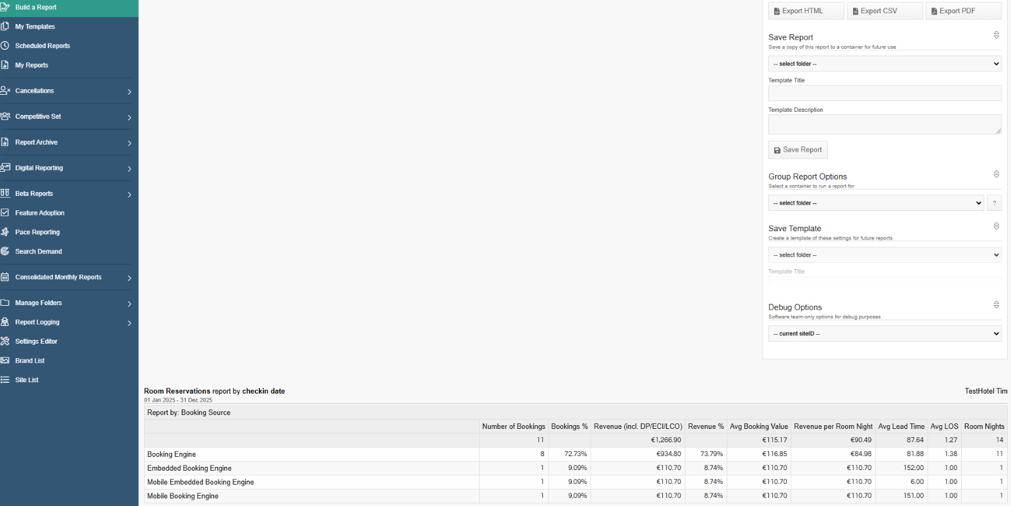This screenshot has width=1011, height=506.
Task: Click the My Templates sidebar icon
Action: click(4, 27)
